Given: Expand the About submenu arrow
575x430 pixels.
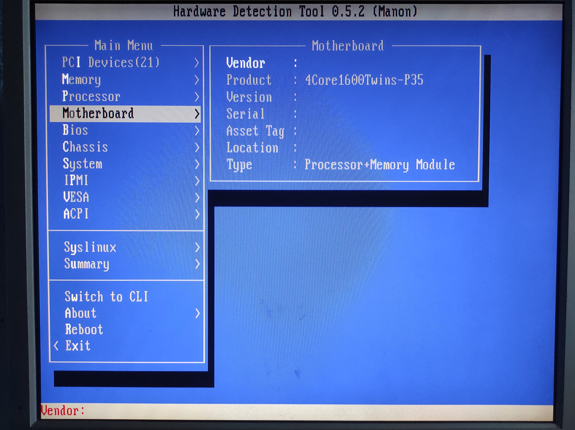Looking at the screenshot, I should (x=197, y=313).
